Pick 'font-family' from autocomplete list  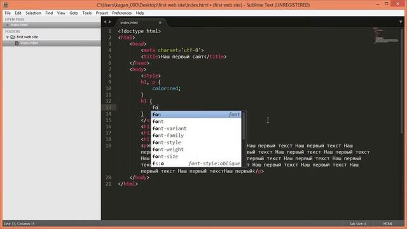coord(197,135)
